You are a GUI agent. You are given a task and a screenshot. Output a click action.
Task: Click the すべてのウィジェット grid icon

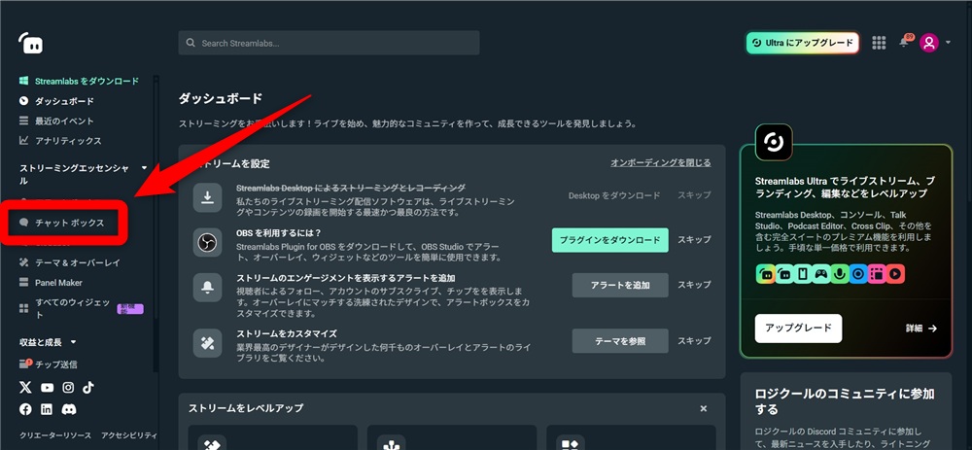coord(24,308)
